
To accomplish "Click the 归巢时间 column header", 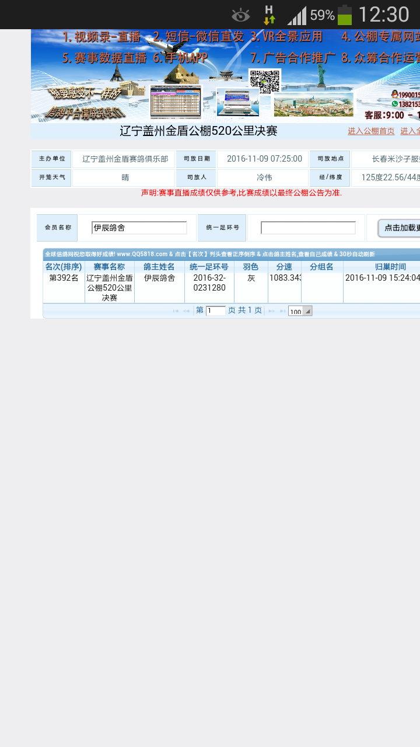I will 382,267.
